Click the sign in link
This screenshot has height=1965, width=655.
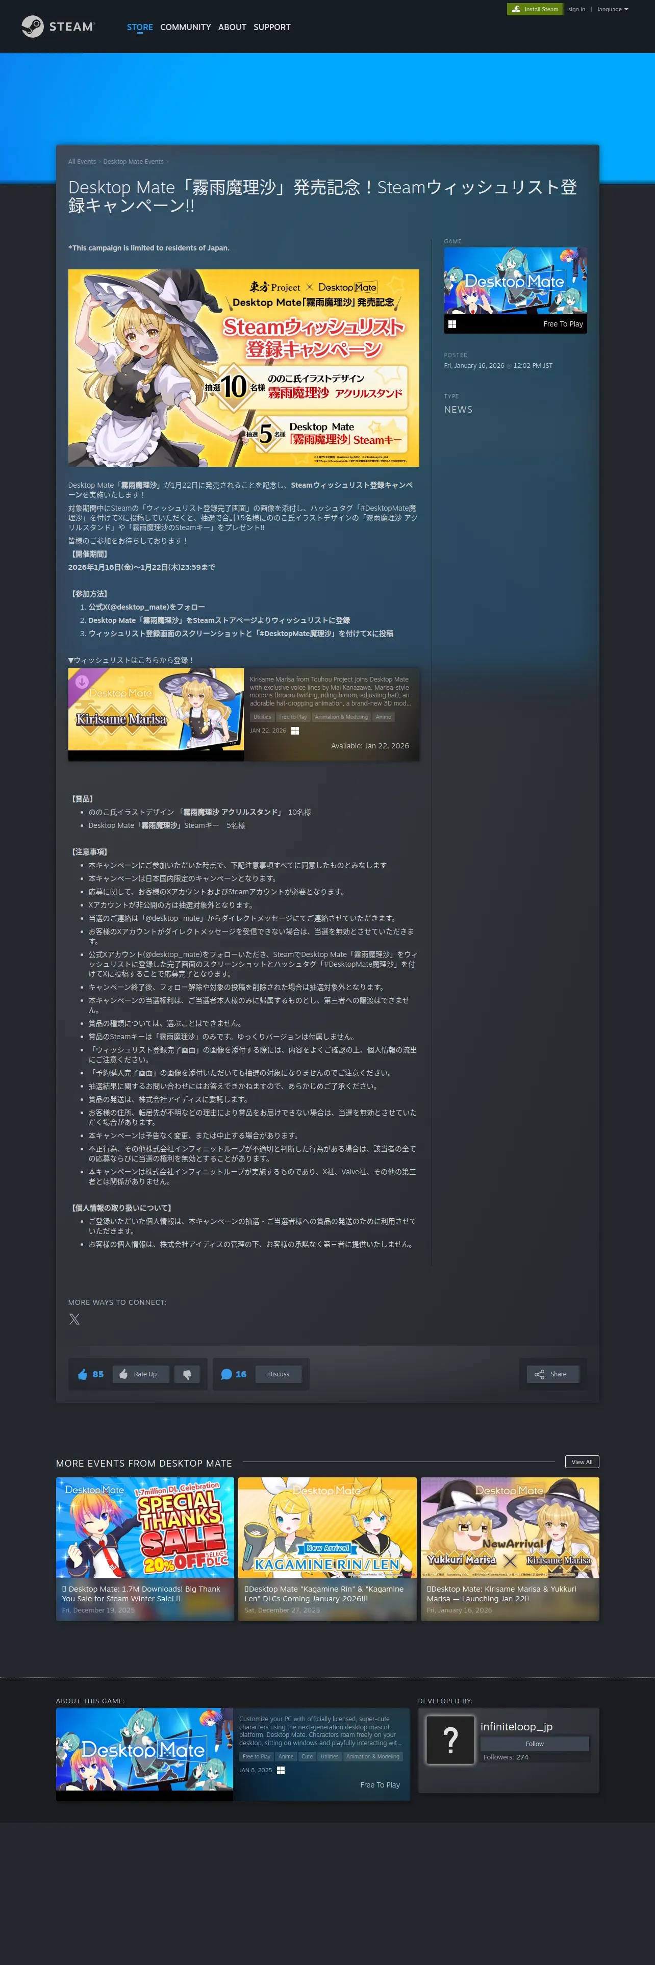point(576,9)
